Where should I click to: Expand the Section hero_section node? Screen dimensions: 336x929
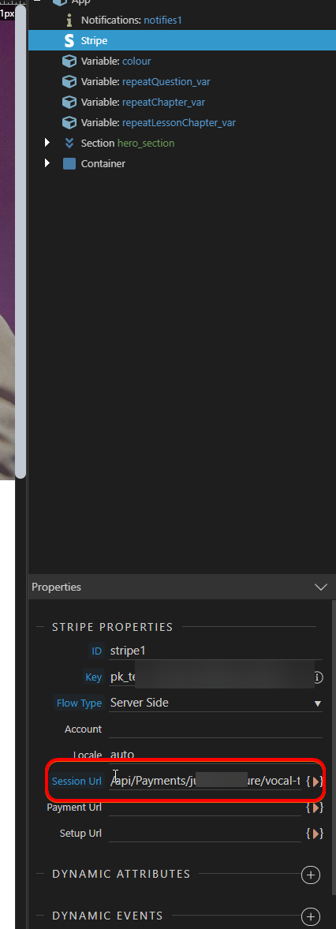[x=47, y=143]
